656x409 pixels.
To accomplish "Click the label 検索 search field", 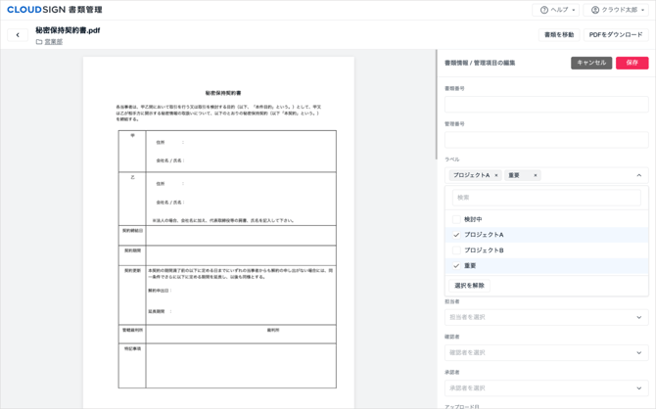I will [x=546, y=198].
